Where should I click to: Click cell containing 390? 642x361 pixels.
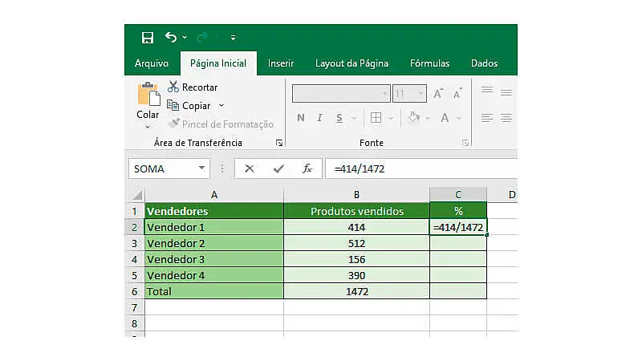pyautogui.click(x=356, y=275)
